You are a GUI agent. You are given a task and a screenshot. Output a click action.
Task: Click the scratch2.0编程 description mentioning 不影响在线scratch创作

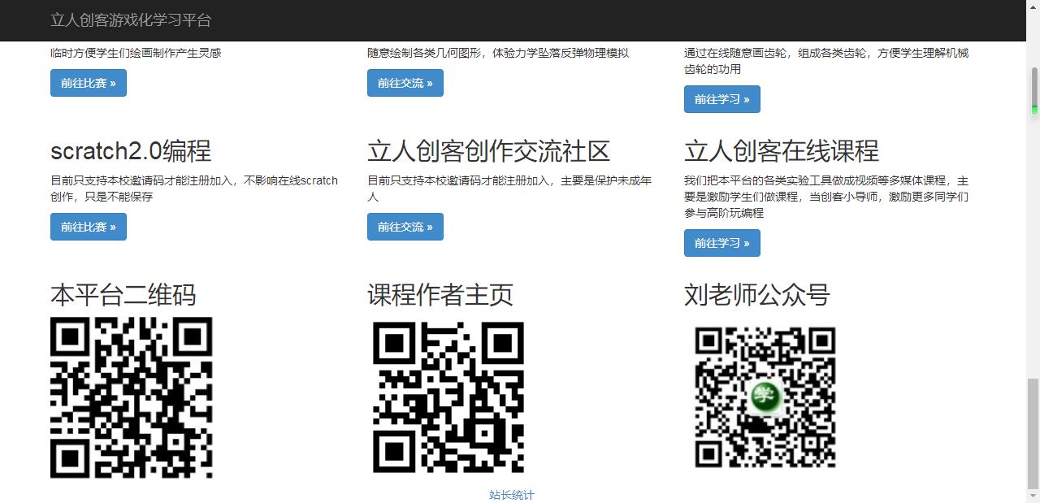[194, 189]
